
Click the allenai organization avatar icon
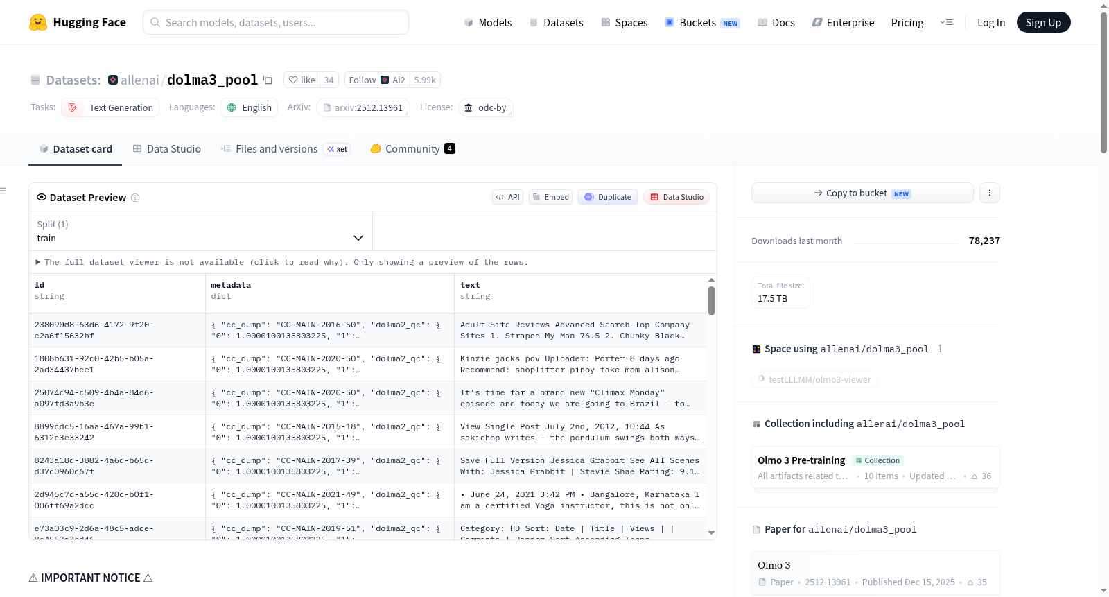(x=113, y=80)
